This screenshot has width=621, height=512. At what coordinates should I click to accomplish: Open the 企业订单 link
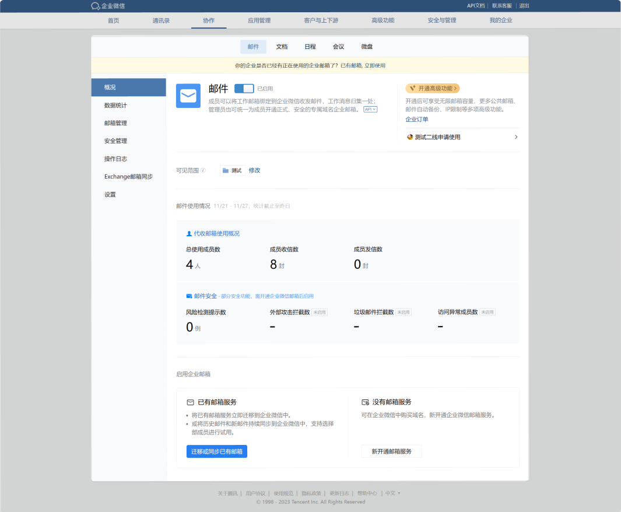(x=417, y=120)
